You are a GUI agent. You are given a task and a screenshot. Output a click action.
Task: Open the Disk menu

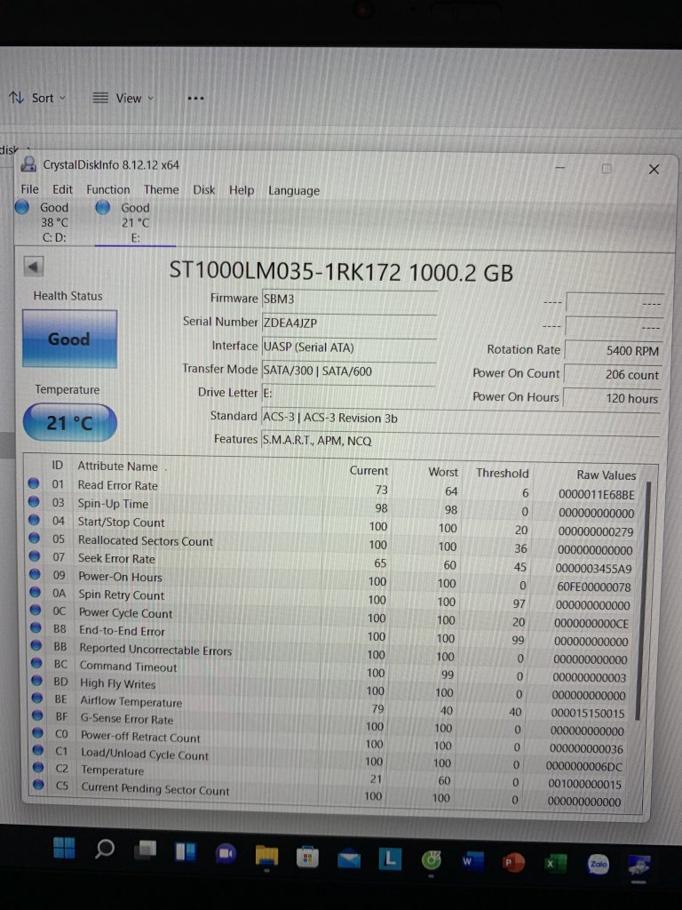pyautogui.click(x=203, y=190)
